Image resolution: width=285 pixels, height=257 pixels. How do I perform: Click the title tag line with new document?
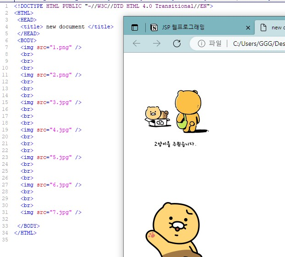click(67, 27)
